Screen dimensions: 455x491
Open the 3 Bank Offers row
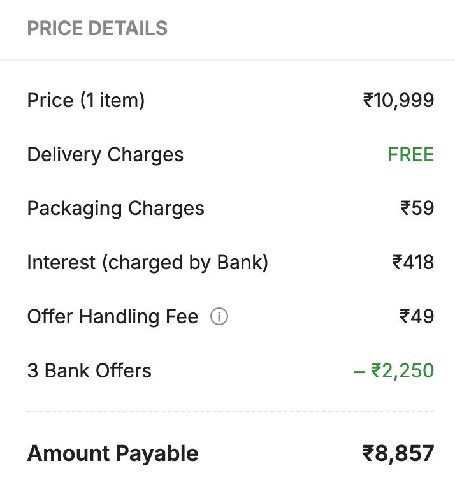tap(89, 371)
